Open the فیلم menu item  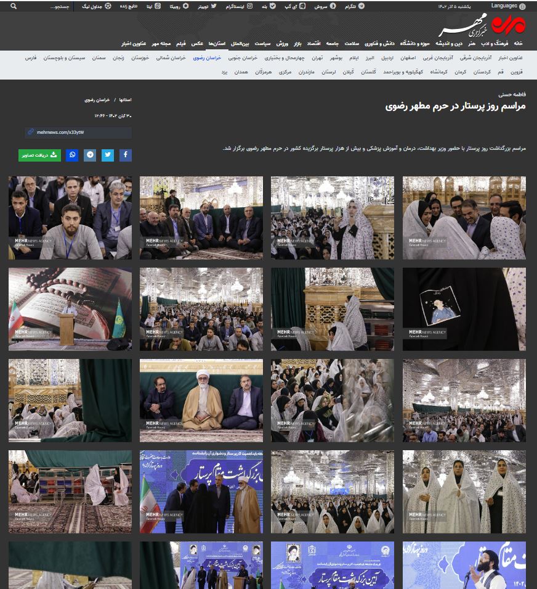[x=181, y=44]
